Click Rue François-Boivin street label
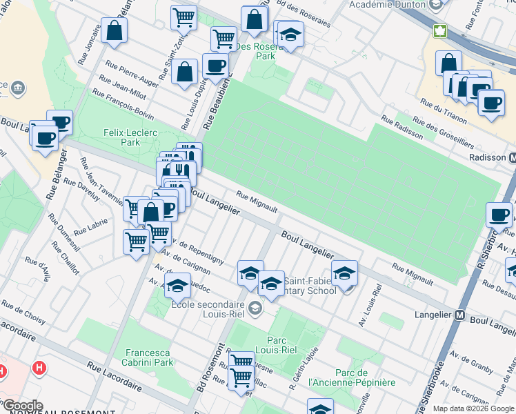The height and width of the screenshot is (414, 516). pyautogui.click(x=123, y=104)
